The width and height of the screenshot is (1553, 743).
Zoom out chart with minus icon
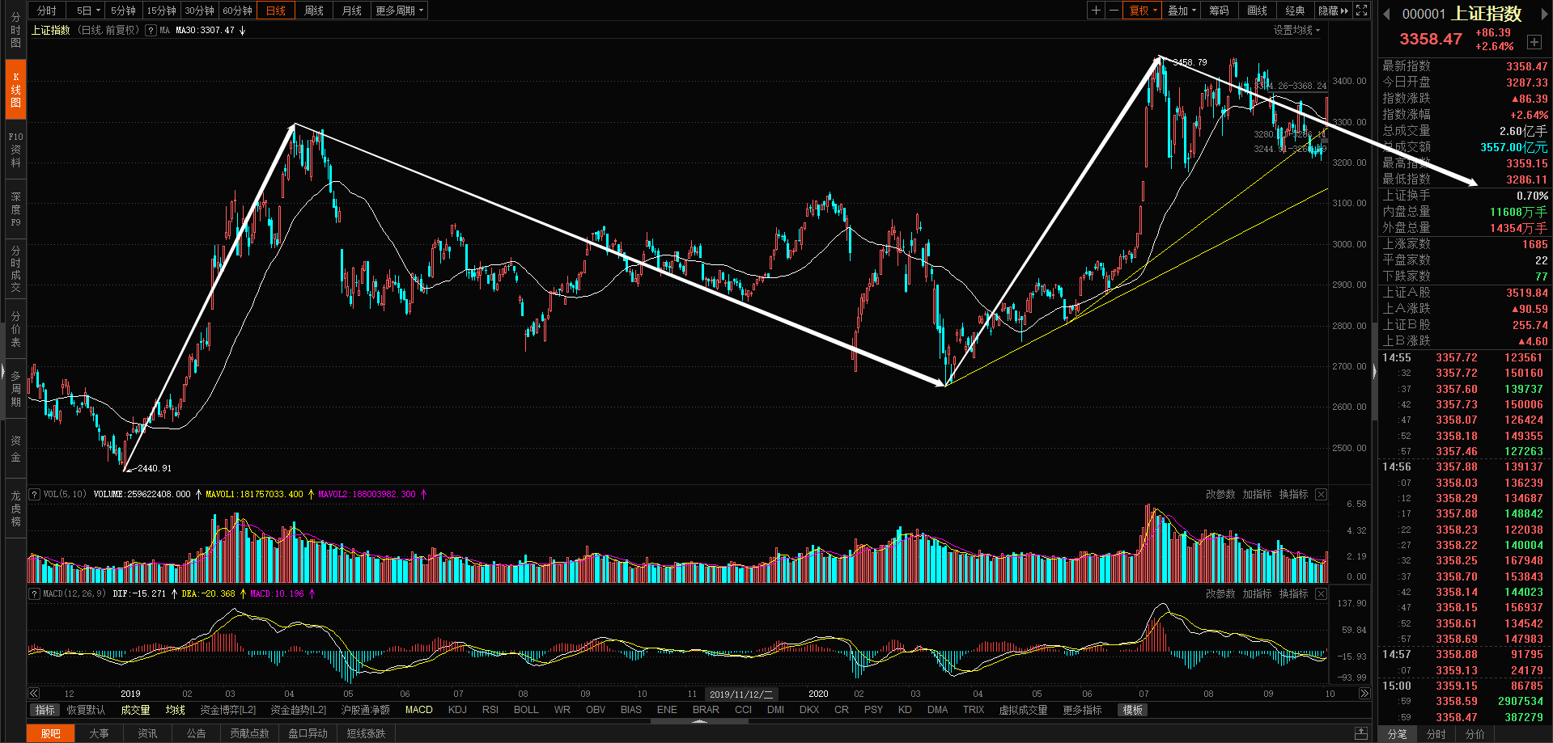(1114, 11)
